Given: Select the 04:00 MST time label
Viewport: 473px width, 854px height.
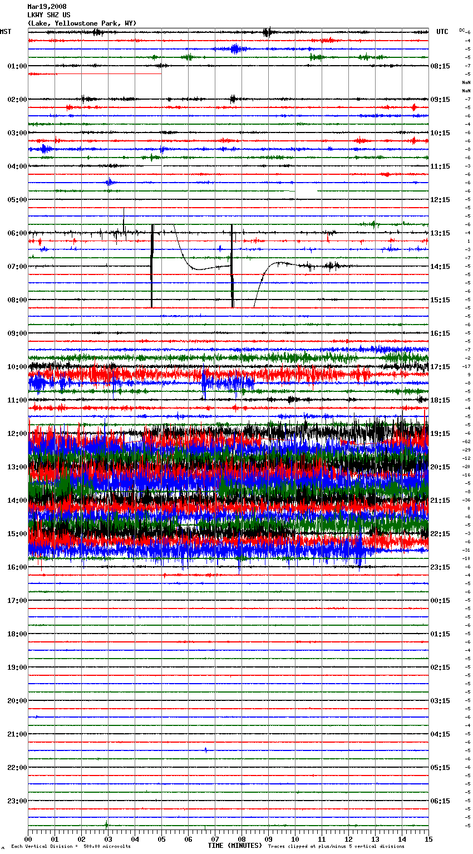Looking at the screenshot, I should coord(17,166).
